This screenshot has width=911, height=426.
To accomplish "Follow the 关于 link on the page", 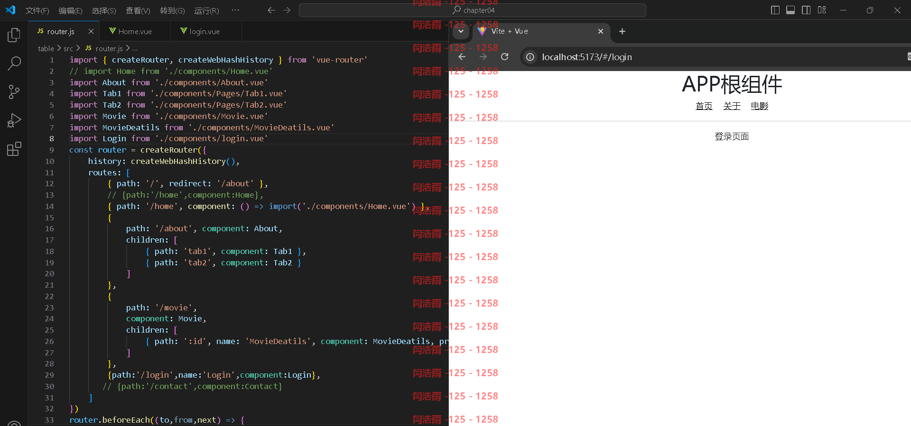I will [732, 106].
